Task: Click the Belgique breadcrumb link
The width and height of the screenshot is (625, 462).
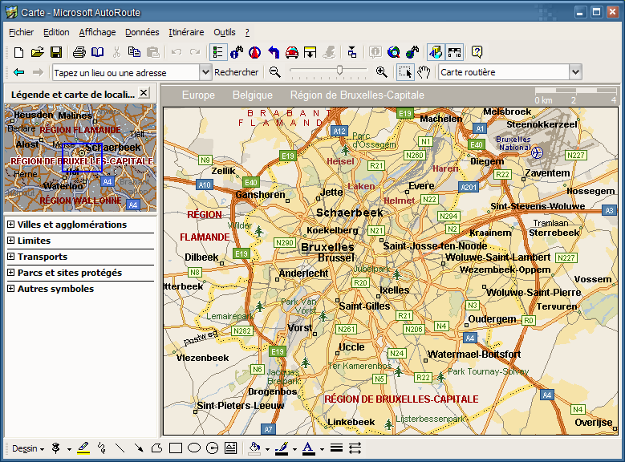Action: (x=253, y=95)
